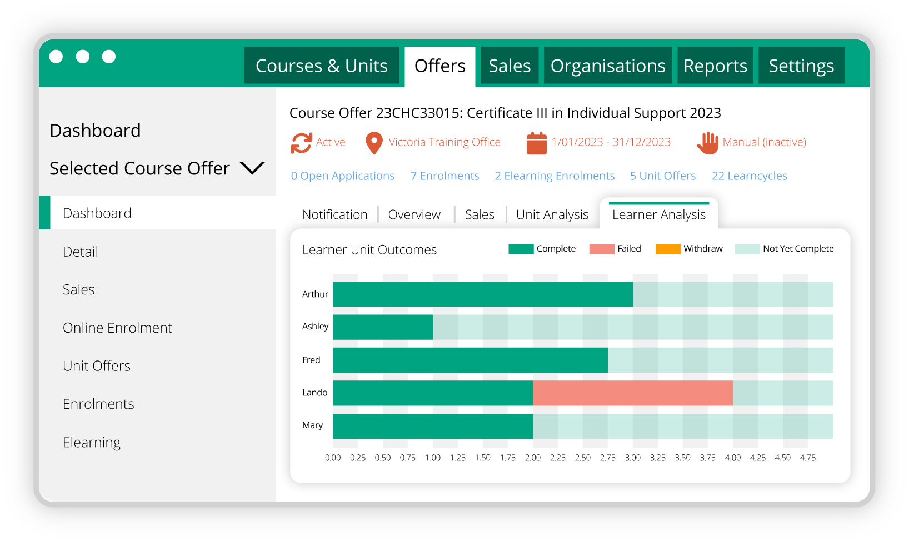Open the Sales top navigation tab

[510, 66]
